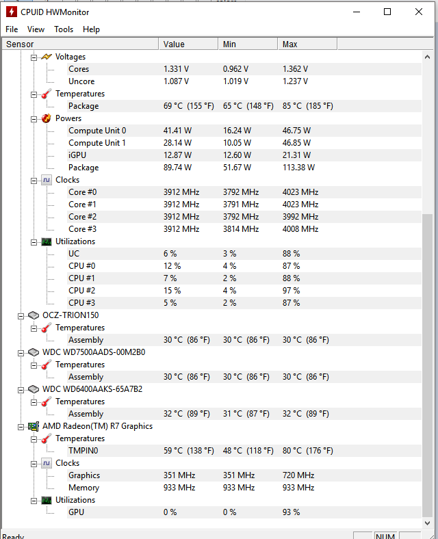Click the OCZ-TRION150 drive icon

pos(34,315)
